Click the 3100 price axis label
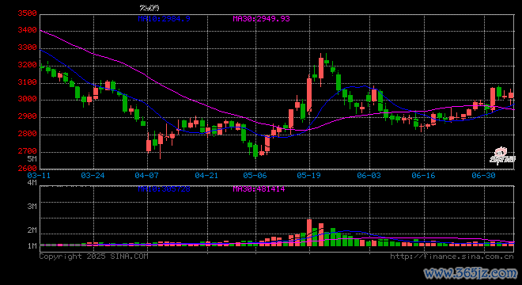522x285 pixels. [28, 82]
